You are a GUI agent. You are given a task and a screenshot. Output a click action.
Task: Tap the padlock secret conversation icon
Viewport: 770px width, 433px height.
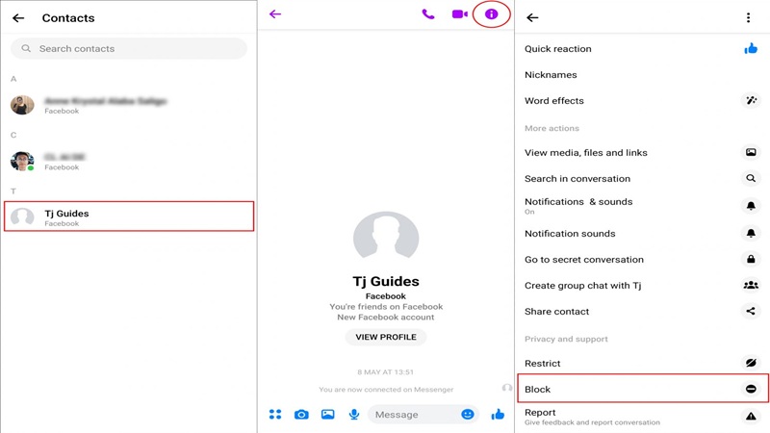pos(751,259)
